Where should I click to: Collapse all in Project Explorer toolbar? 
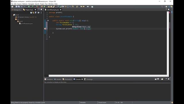tap(31, 13)
